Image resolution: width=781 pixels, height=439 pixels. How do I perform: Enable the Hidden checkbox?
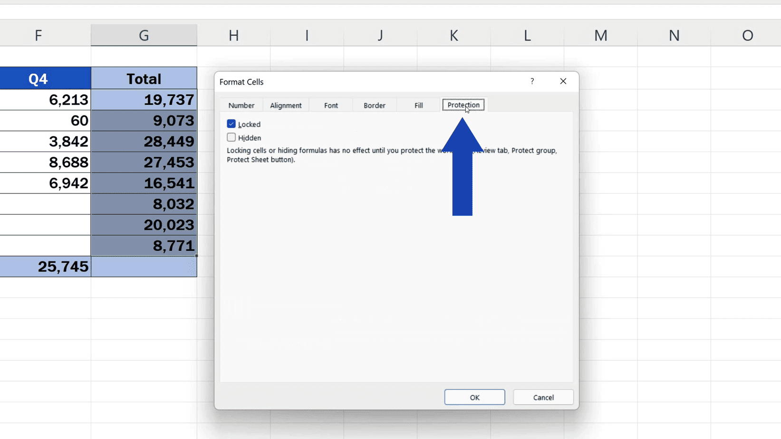[231, 137]
